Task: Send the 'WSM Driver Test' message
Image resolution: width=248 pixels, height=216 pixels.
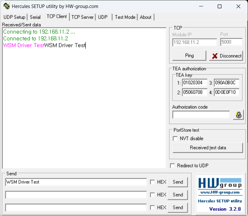Action: coord(178,182)
